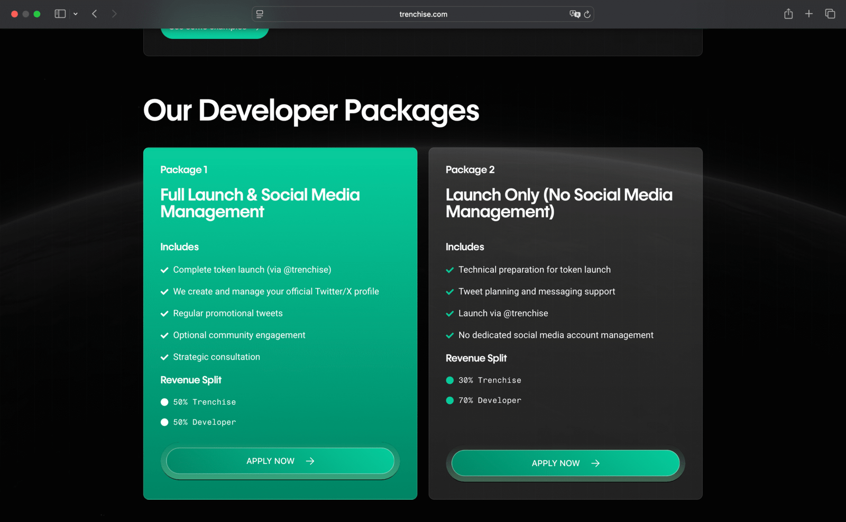Select the green dot beside '70% Developer'
This screenshot has height=522, width=846.
450,400
